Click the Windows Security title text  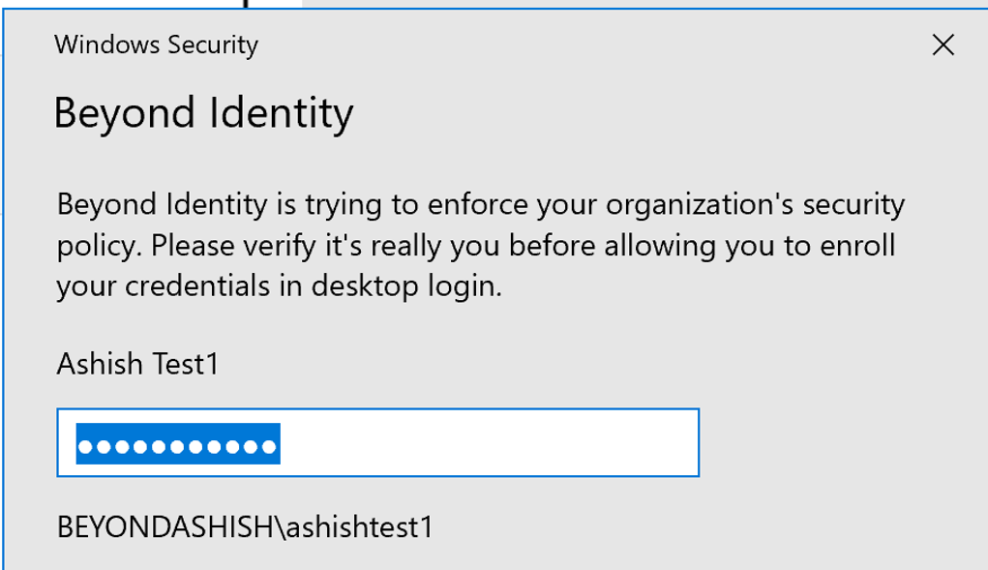pos(156,45)
